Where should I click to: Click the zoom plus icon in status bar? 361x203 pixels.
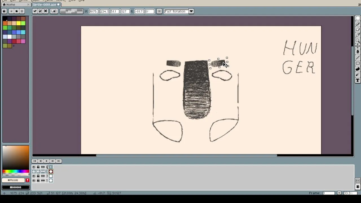[x=339, y=193]
